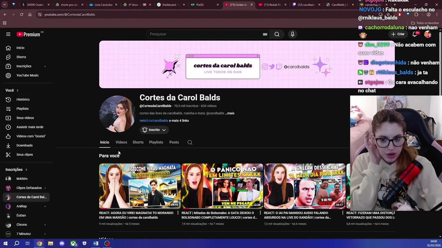The height and width of the screenshot is (248, 442).
Task: Search within channel using magnifier icon
Action: pos(190,142)
